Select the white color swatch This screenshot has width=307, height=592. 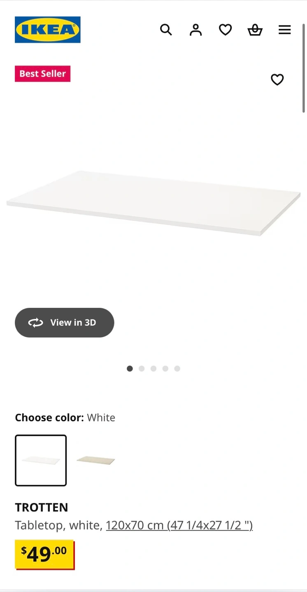41,460
